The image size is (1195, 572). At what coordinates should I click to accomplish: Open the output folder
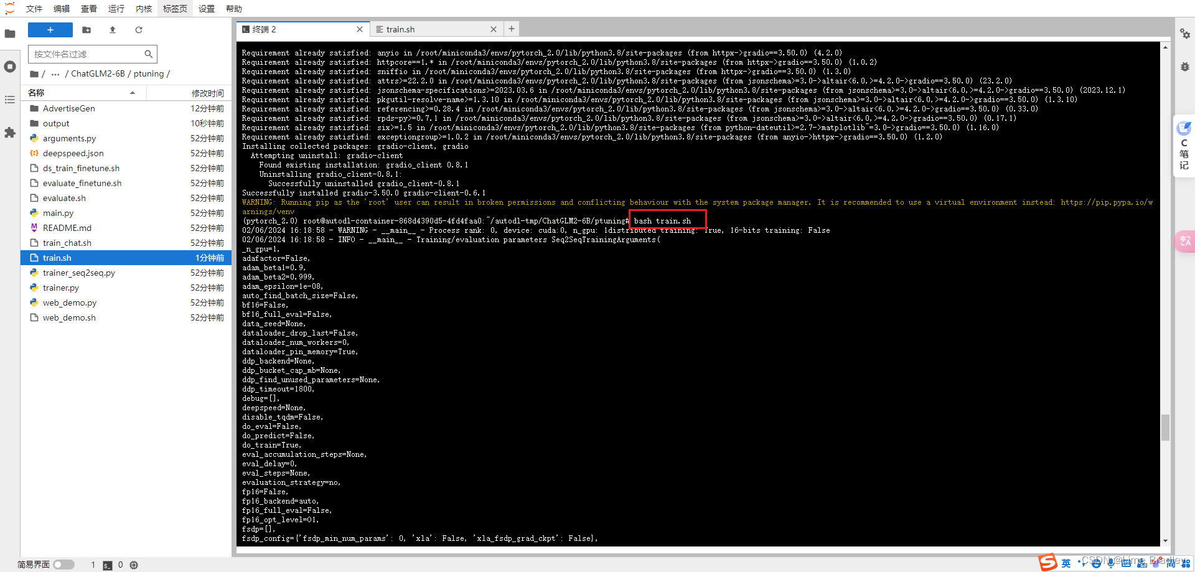(x=127, y=123)
